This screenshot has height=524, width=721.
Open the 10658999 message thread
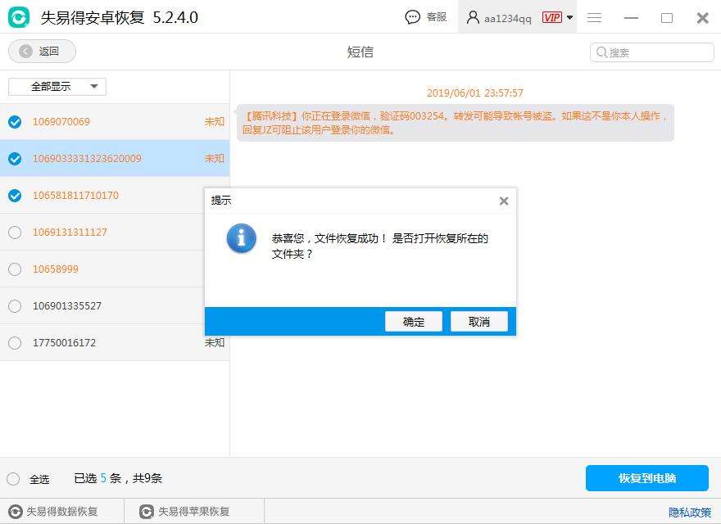click(102, 269)
